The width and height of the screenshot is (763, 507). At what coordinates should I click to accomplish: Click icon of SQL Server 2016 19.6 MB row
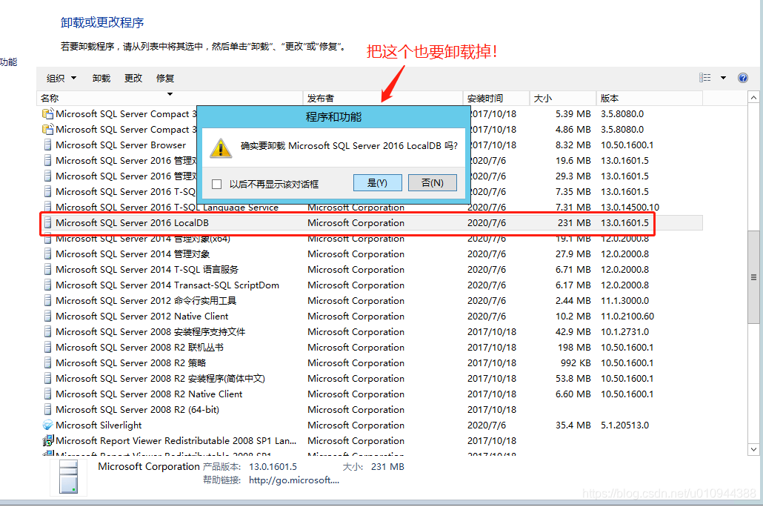pyautogui.click(x=47, y=161)
